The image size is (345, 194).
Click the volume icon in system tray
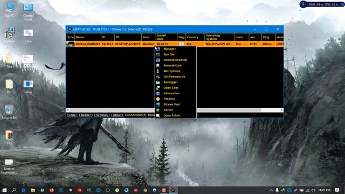point(313,190)
